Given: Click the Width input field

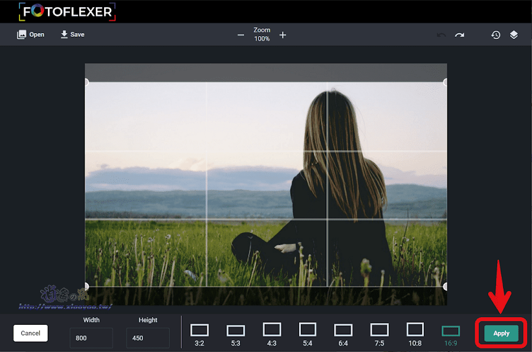Looking at the screenshot, I should [90, 338].
